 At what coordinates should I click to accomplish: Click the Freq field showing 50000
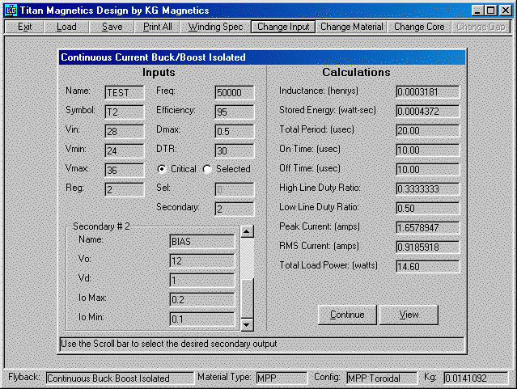[235, 93]
